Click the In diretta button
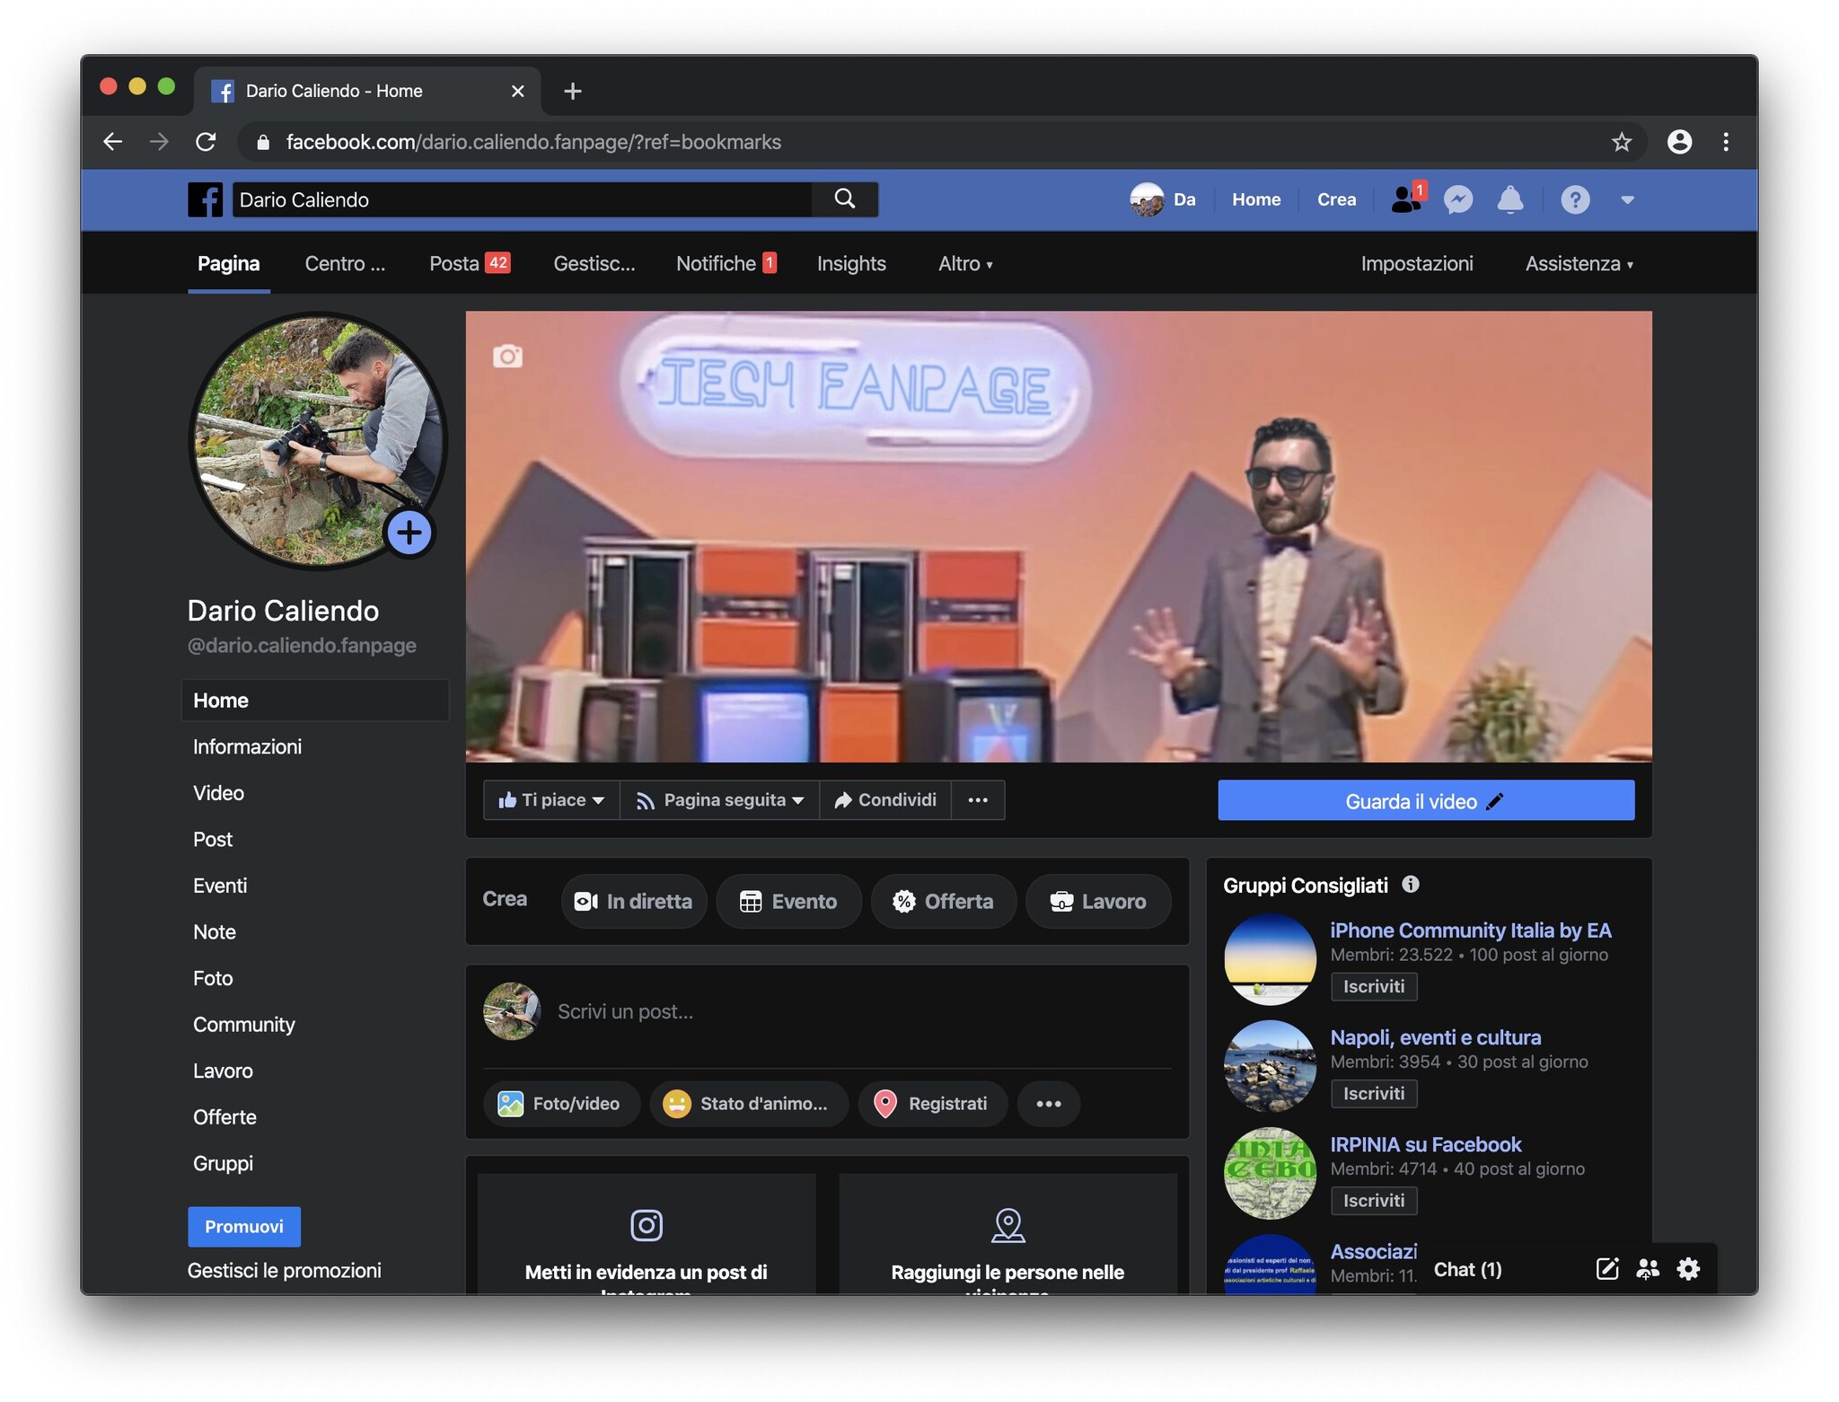This screenshot has height=1402, width=1839. point(633,901)
